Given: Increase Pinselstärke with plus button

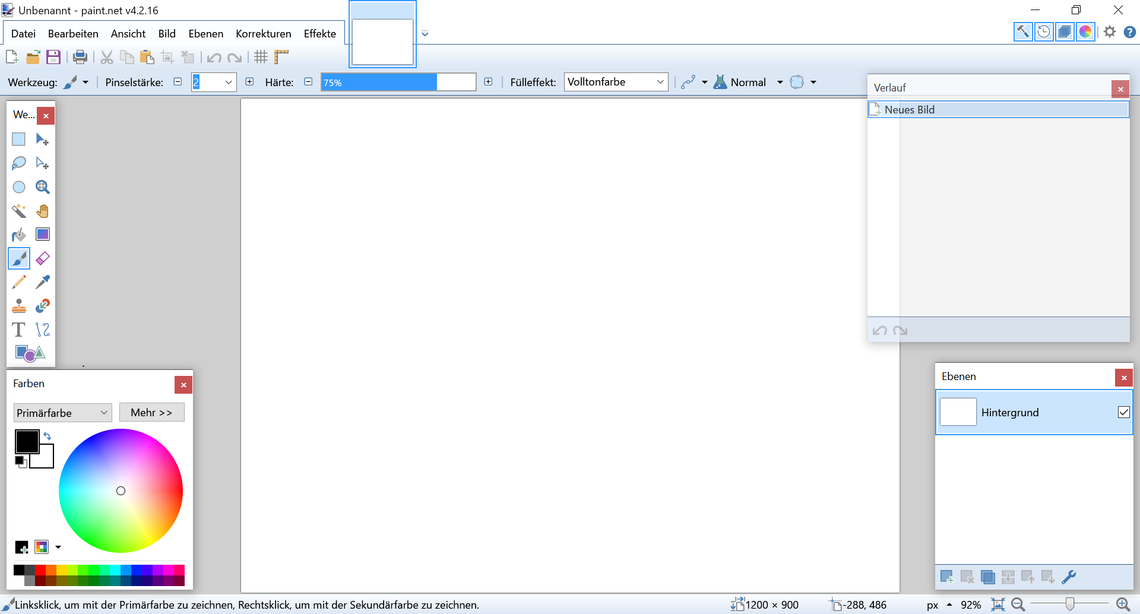Looking at the screenshot, I should [250, 82].
